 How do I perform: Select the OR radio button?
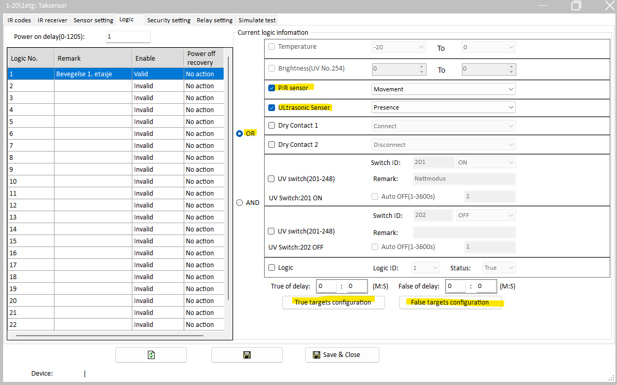(x=240, y=133)
